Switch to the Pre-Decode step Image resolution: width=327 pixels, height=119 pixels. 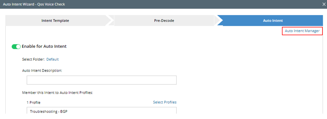[x=164, y=21]
